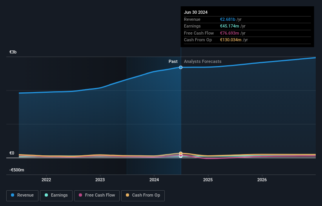Toggle the Free Cash Flow legend button
The height and width of the screenshot is (206, 322).
[x=97, y=195]
